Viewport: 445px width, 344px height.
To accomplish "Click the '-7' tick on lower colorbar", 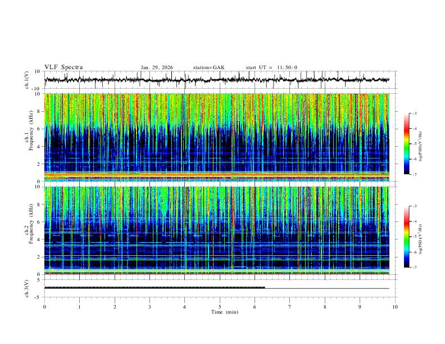I will coord(414,268).
